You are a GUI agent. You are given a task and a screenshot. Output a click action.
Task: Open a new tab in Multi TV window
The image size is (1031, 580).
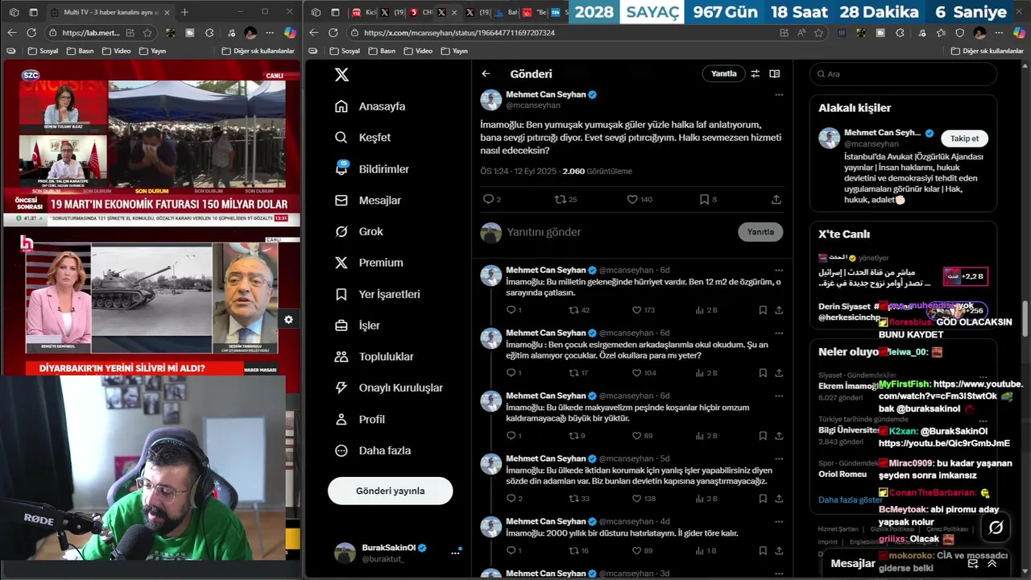184,12
